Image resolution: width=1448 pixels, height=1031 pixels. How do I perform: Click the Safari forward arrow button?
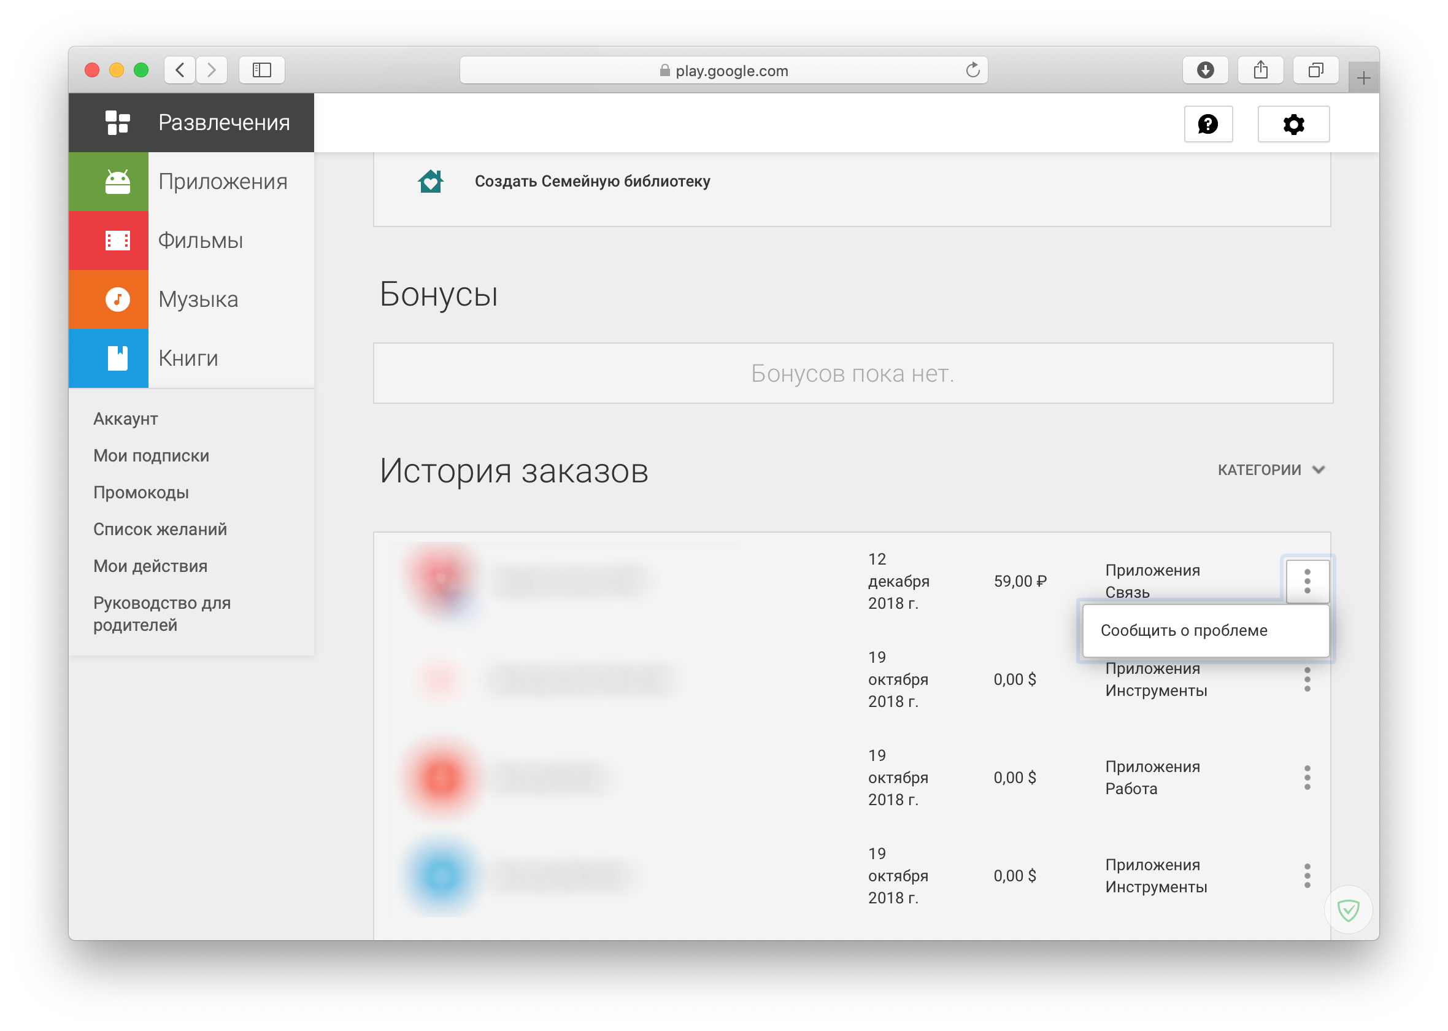211,70
